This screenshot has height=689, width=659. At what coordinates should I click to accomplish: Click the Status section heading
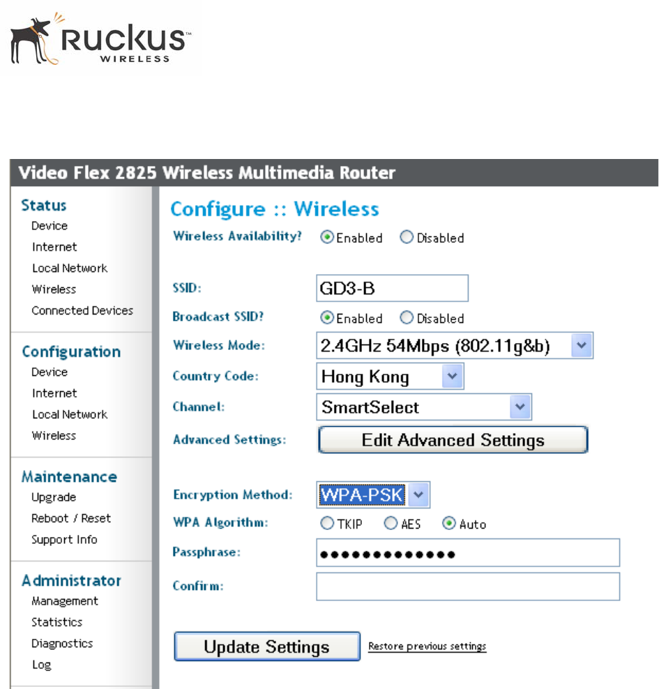(44, 205)
